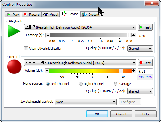161x122 pixels.
Task: Click the large green Playback triangle icon
Action: point(14,31)
